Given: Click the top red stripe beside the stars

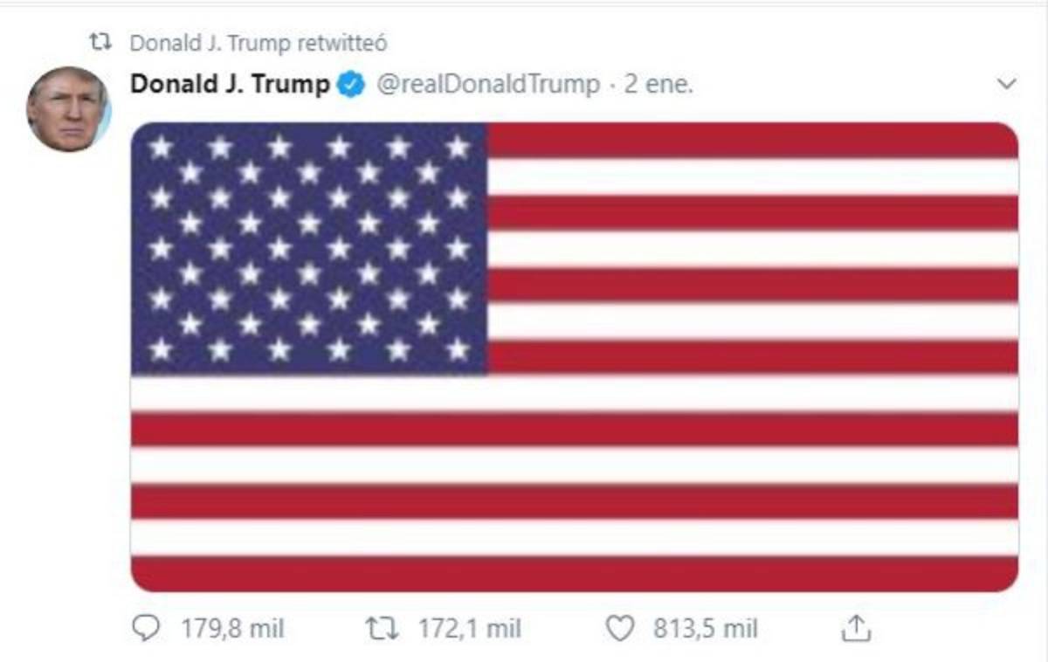Looking at the screenshot, I should 752,140.
